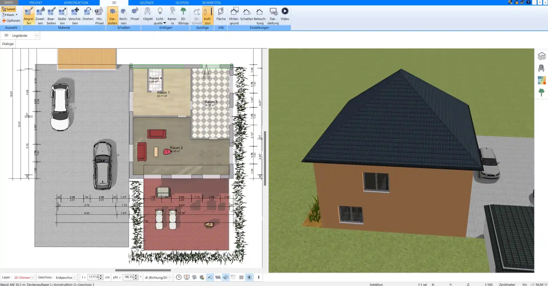Click the Hin. Pinsel tool

point(99,16)
